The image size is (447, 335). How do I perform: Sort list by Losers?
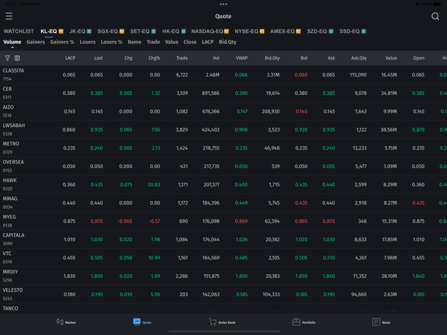[88, 42]
